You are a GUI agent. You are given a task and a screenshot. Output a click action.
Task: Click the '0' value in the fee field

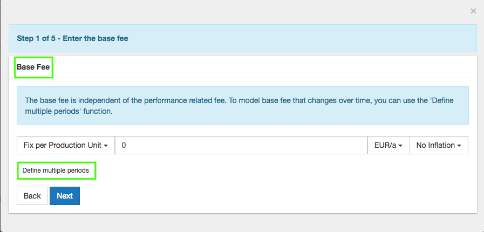(124, 146)
